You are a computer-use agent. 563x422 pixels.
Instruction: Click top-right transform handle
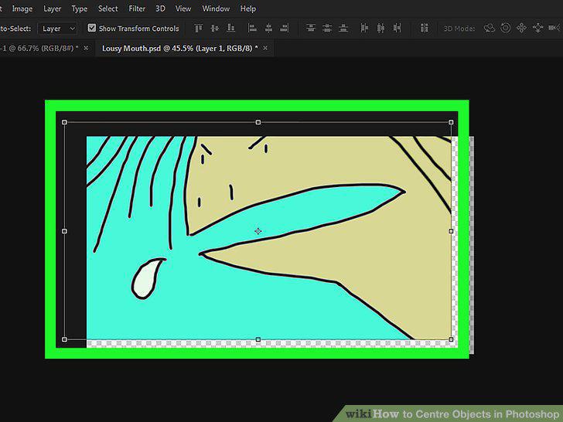click(x=451, y=122)
